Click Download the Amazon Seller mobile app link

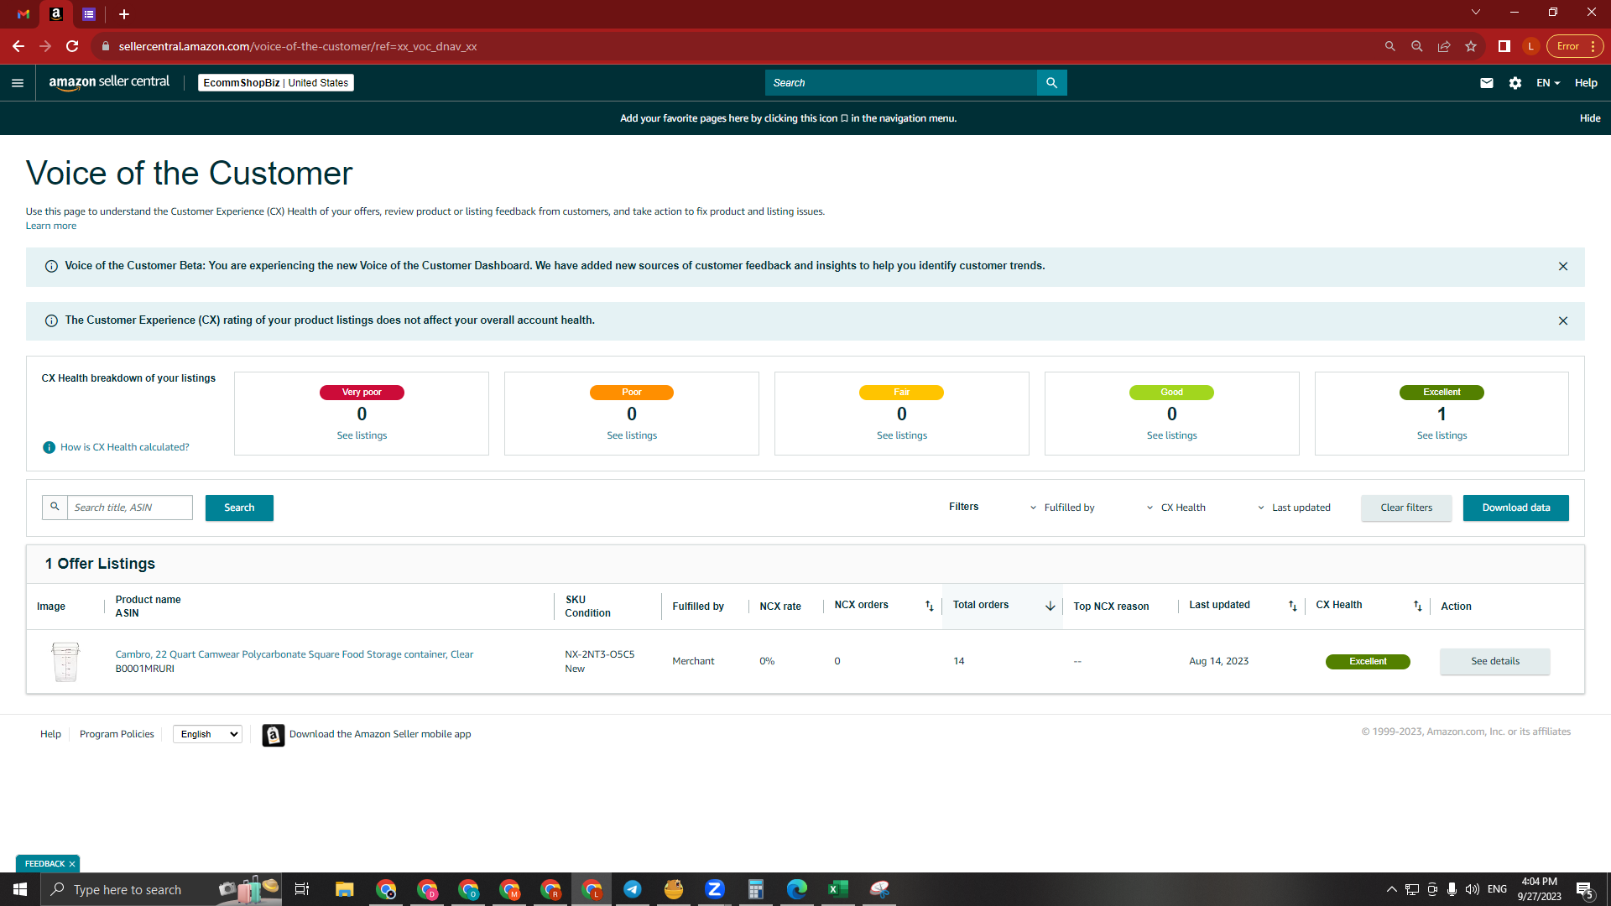pos(380,735)
